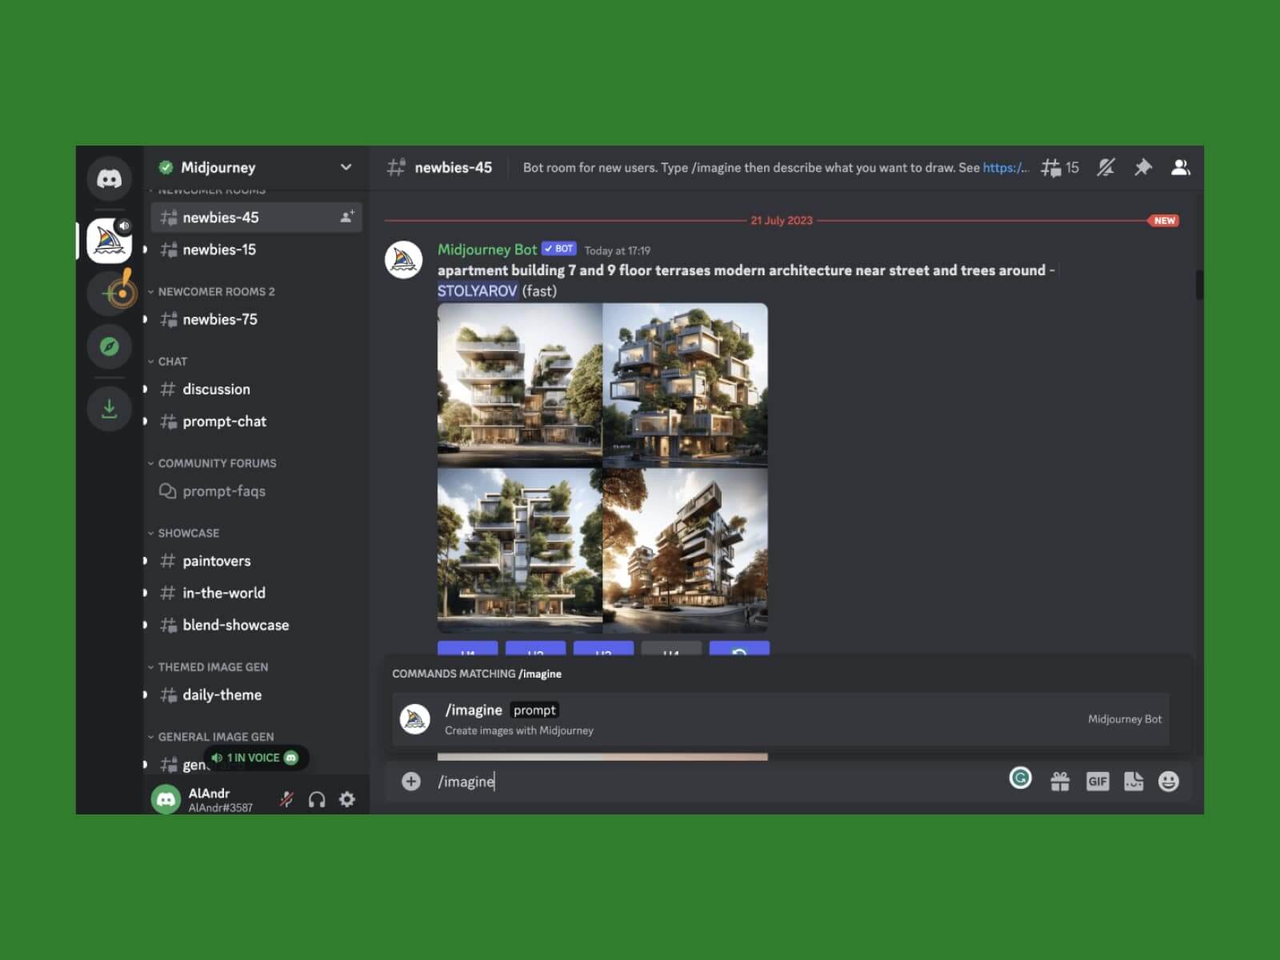This screenshot has height=960, width=1280.
Task: Switch to the discussion channel
Action: pos(256,389)
